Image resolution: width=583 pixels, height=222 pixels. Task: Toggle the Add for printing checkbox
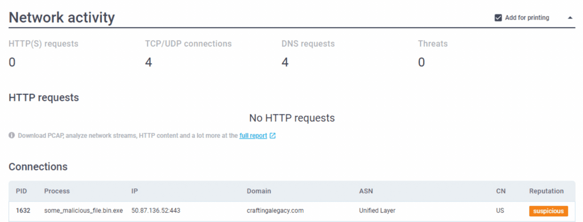point(498,18)
